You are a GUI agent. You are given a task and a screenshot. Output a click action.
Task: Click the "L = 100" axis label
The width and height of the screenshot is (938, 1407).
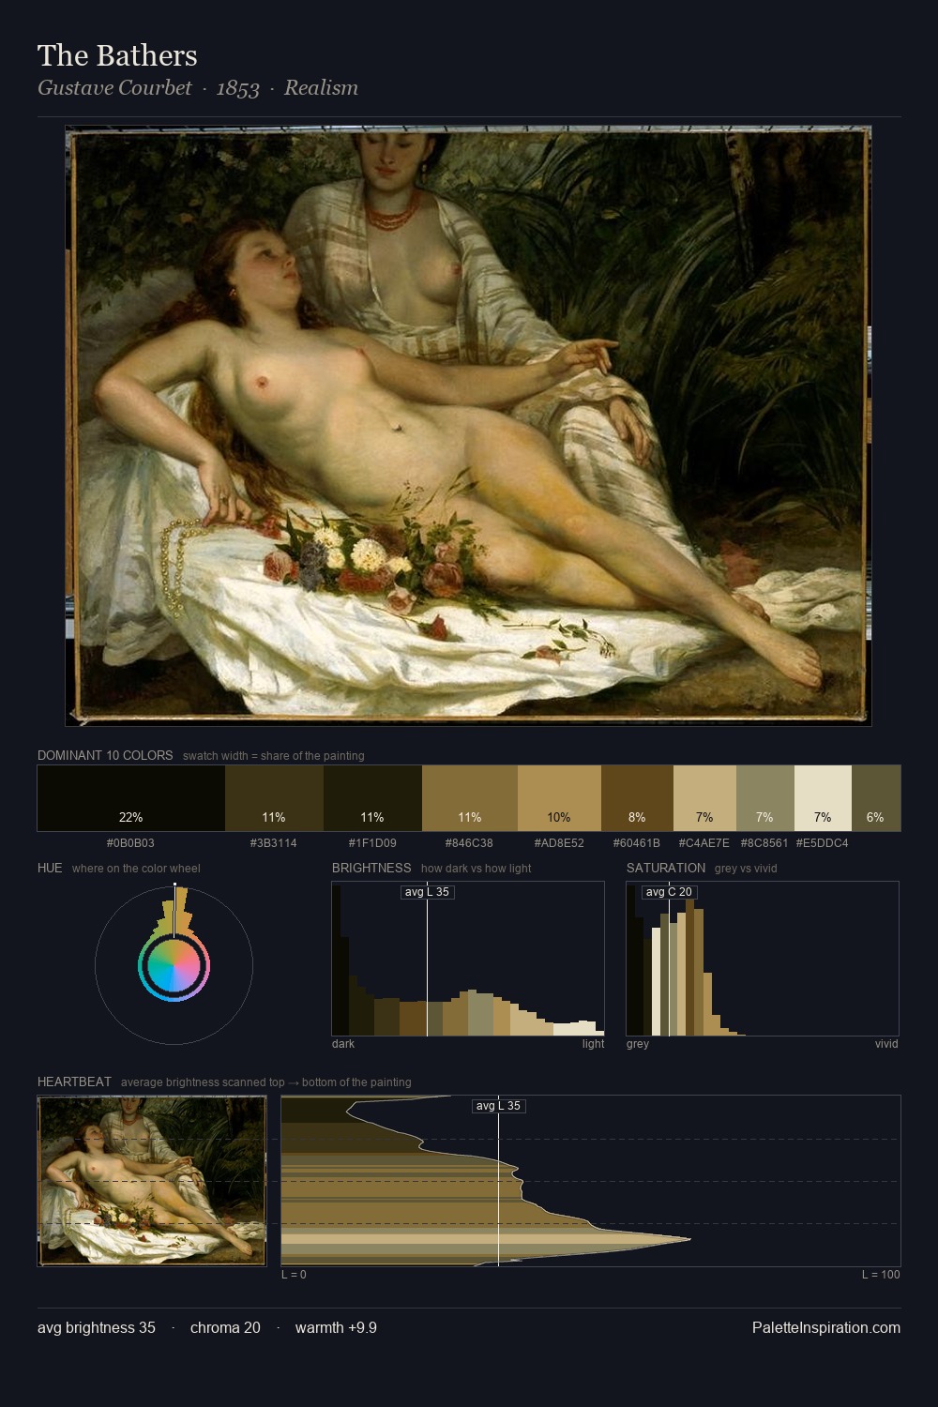[x=881, y=1275]
